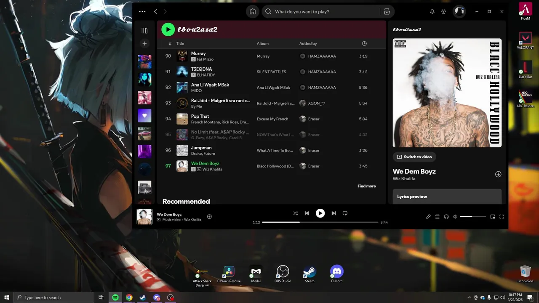539x303 pixels.
Task: Open Steam desktop icon
Action: coord(310,274)
